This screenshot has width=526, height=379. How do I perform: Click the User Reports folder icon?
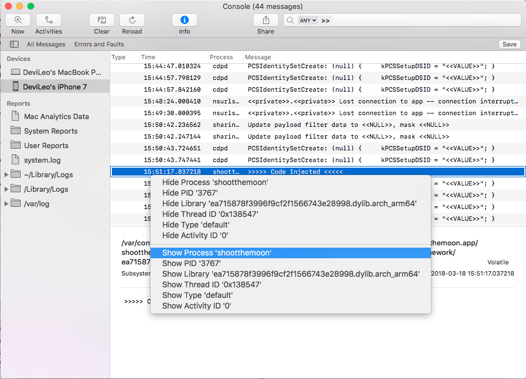[x=16, y=145]
